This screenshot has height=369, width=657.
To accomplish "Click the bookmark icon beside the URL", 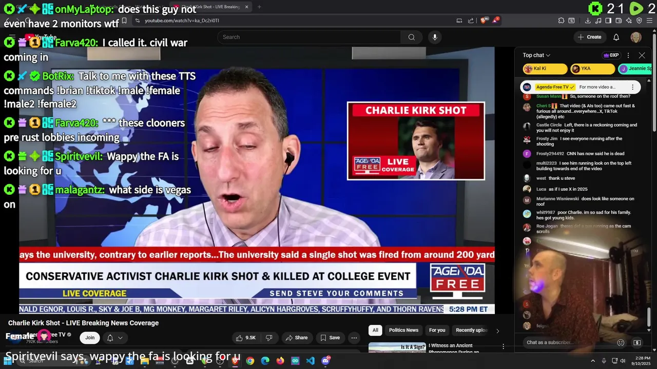I will point(124,20).
